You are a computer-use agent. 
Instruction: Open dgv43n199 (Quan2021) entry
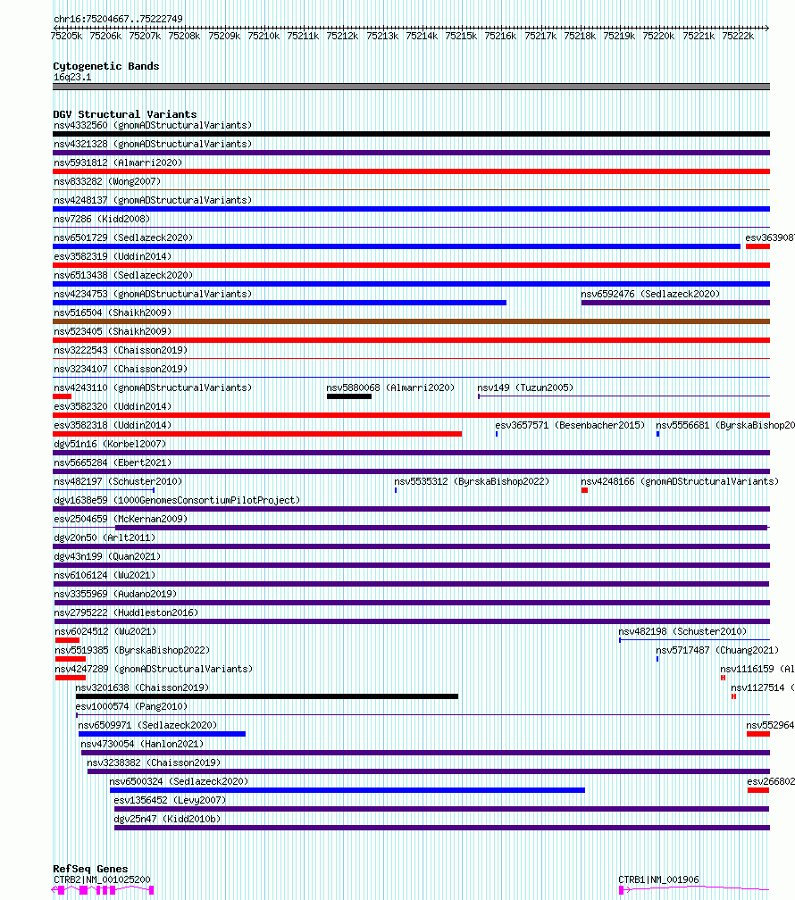click(x=107, y=557)
